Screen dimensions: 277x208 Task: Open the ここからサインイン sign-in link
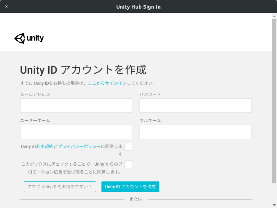(107, 83)
